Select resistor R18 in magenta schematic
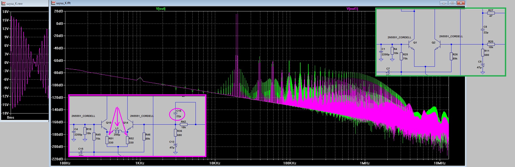Viewport: 515px width, 167px height. 85,131
